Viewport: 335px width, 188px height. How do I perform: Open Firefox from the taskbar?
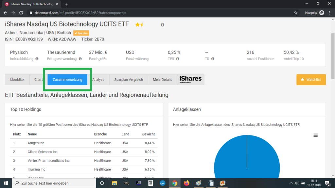click(186, 183)
